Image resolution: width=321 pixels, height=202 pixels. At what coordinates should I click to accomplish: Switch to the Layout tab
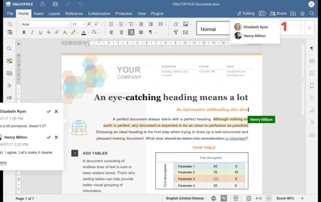[54, 14]
